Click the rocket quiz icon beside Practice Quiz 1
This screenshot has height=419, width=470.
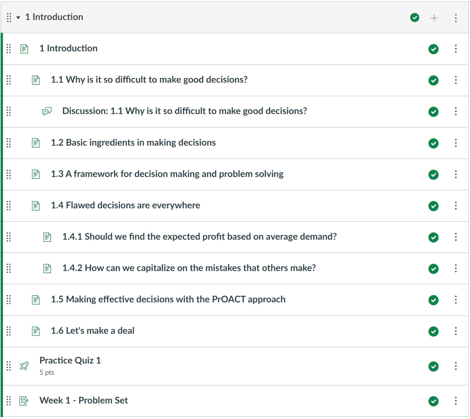tap(24, 366)
